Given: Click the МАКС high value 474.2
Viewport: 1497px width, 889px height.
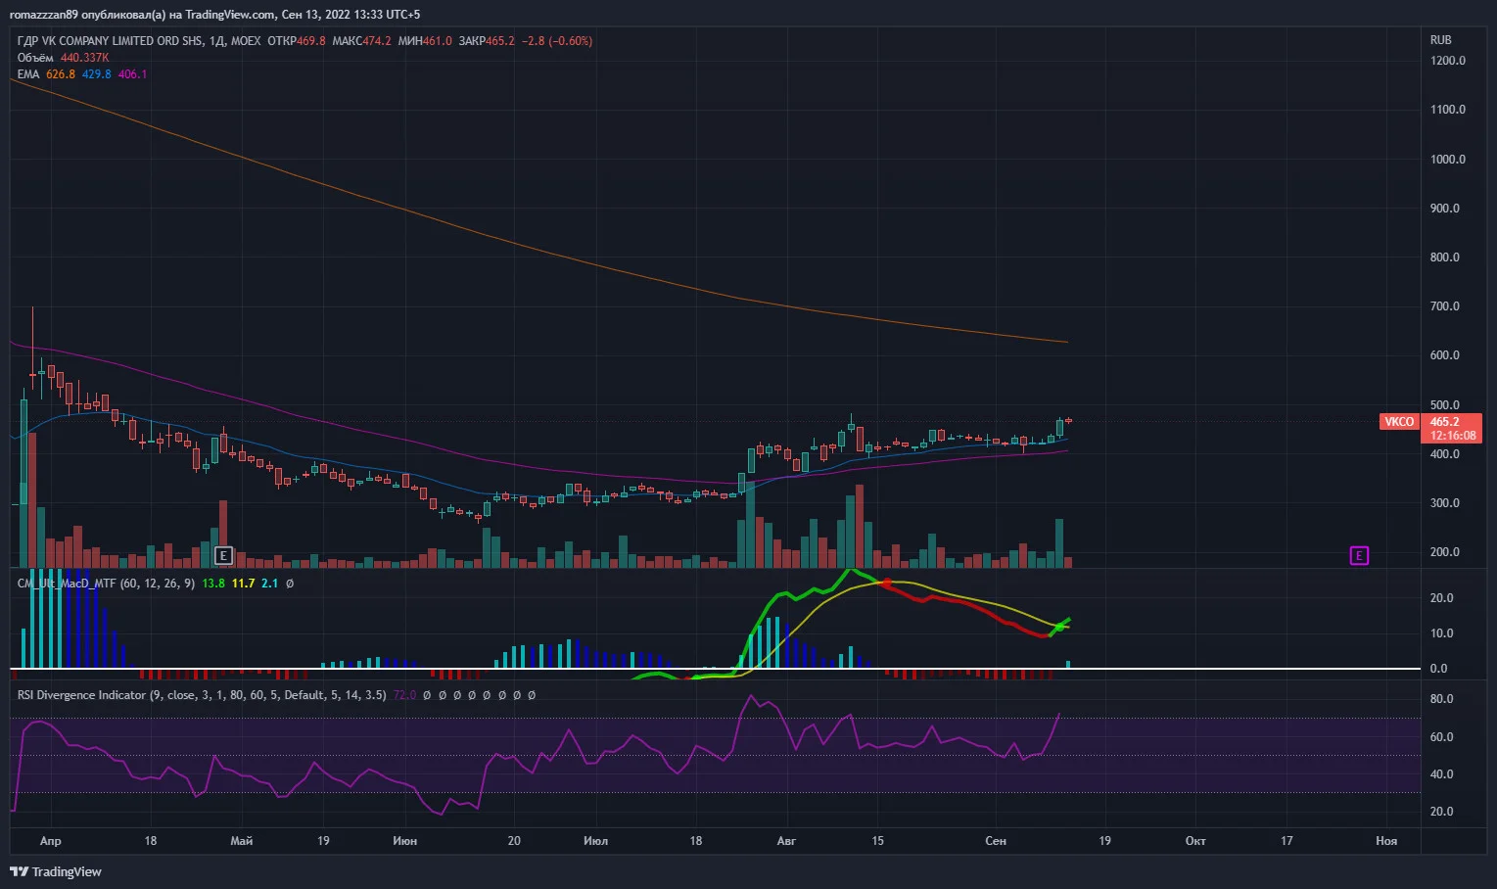Looking at the screenshot, I should (377, 41).
